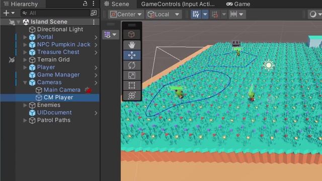
Task: Open the Hierarchy panel options menu
Action: [x=94, y=4]
